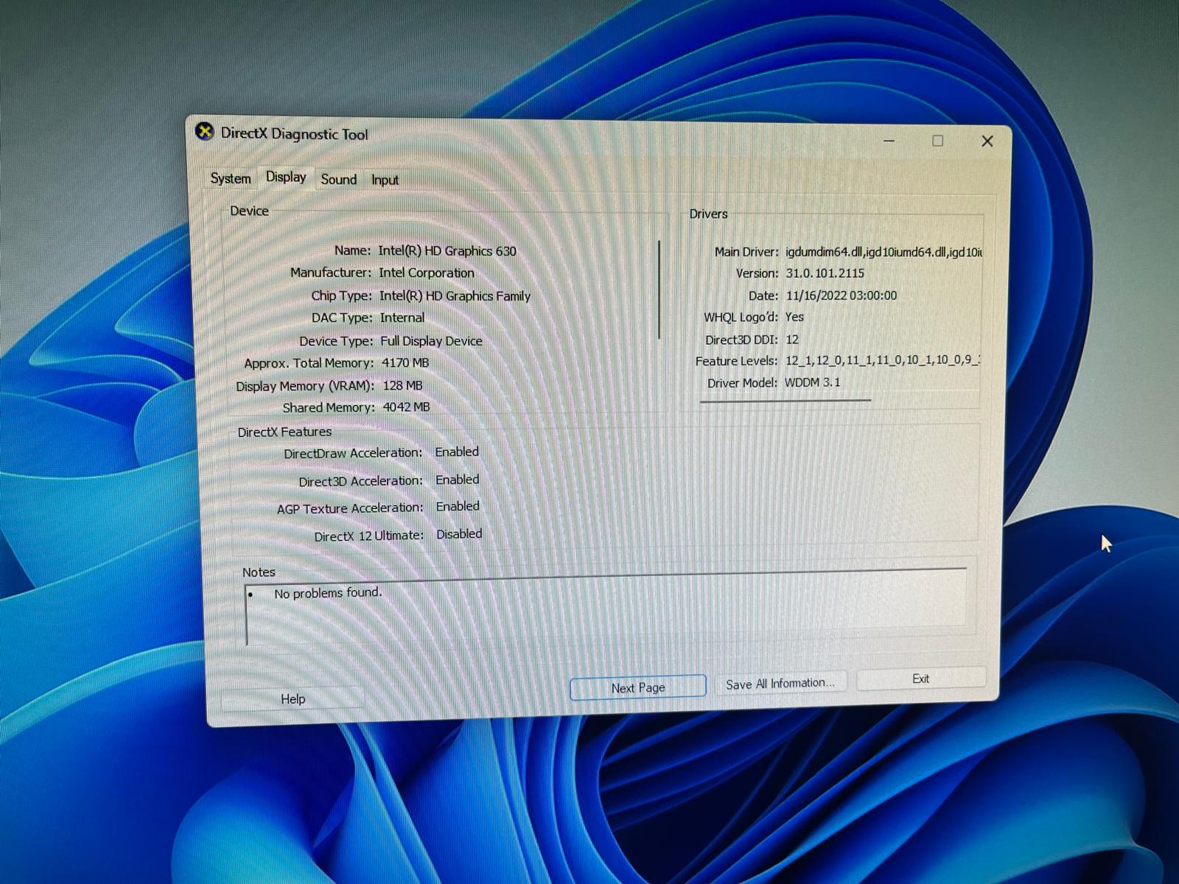Click the DirectX Diagnostic Tool title icon
The image size is (1179, 884).
tap(204, 132)
